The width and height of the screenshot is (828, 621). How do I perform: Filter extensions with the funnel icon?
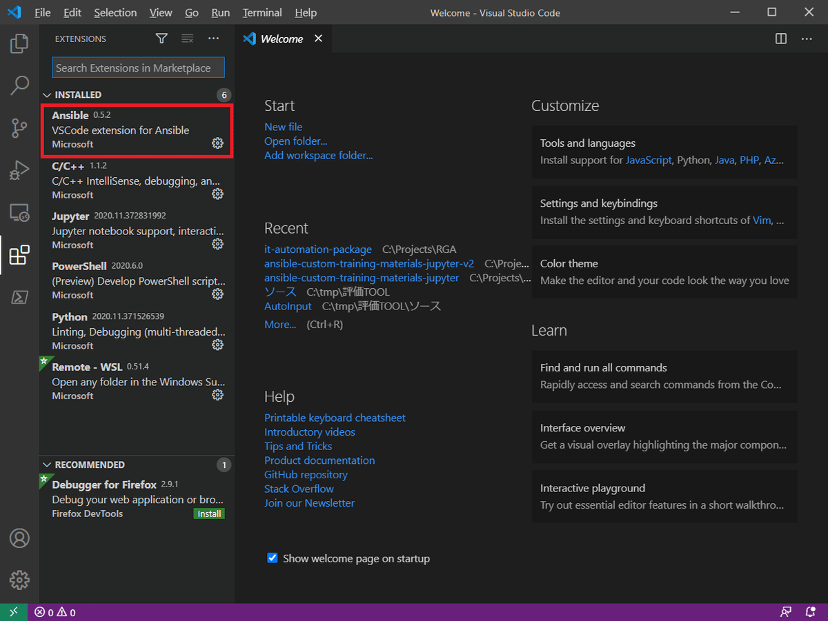point(161,39)
